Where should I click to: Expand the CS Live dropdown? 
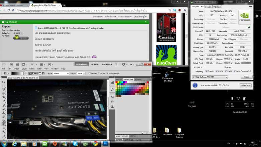click(x=128, y=64)
